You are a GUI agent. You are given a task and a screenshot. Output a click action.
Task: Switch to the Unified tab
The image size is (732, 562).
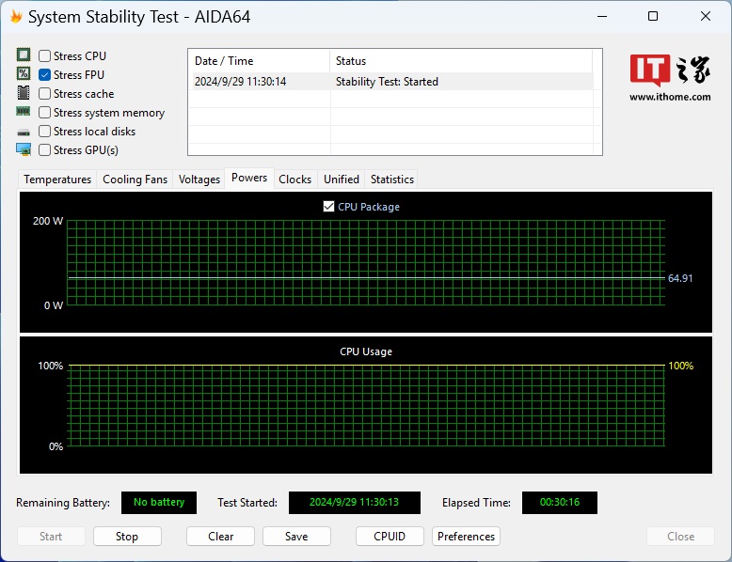tap(342, 180)
